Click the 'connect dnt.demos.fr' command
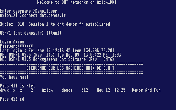The height and width of the screenshot is (110, 176). pos(44,15)
